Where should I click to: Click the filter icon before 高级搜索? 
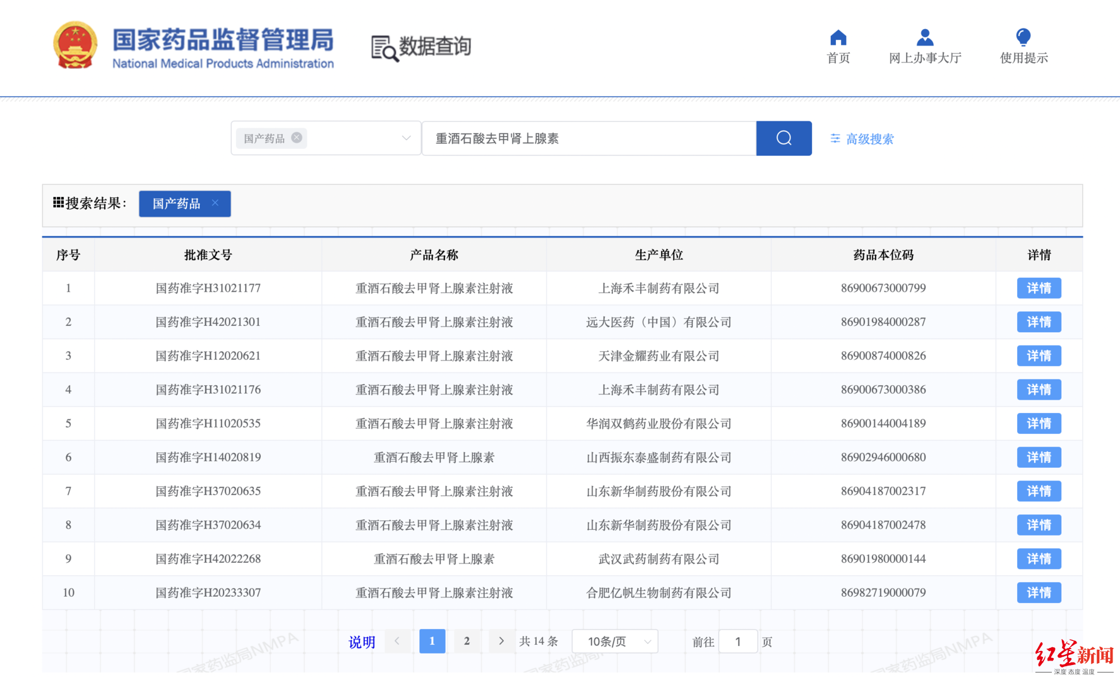pos(835,138)
